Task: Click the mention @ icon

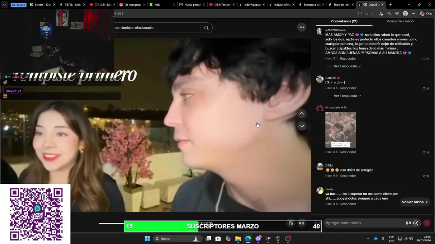Action: point(408,223)
